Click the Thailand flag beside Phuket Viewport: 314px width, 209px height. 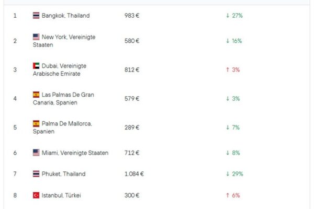[36, 174]
